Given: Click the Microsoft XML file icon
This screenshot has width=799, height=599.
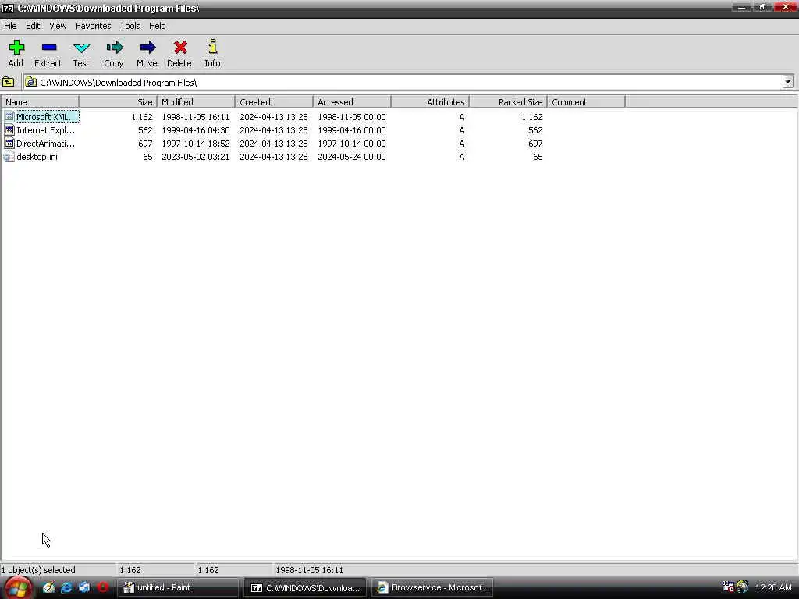Looking at the screenshot, I should pyautogui.click(x=9, y=117).
